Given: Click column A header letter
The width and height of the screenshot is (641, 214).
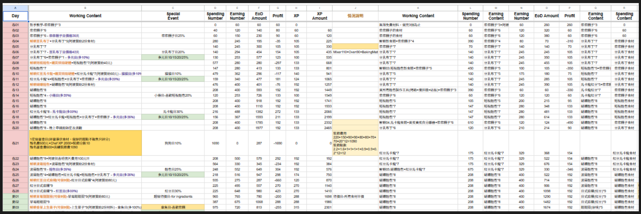Looking at the screenshot, I should pyautogui.click(x=15, y=8).
